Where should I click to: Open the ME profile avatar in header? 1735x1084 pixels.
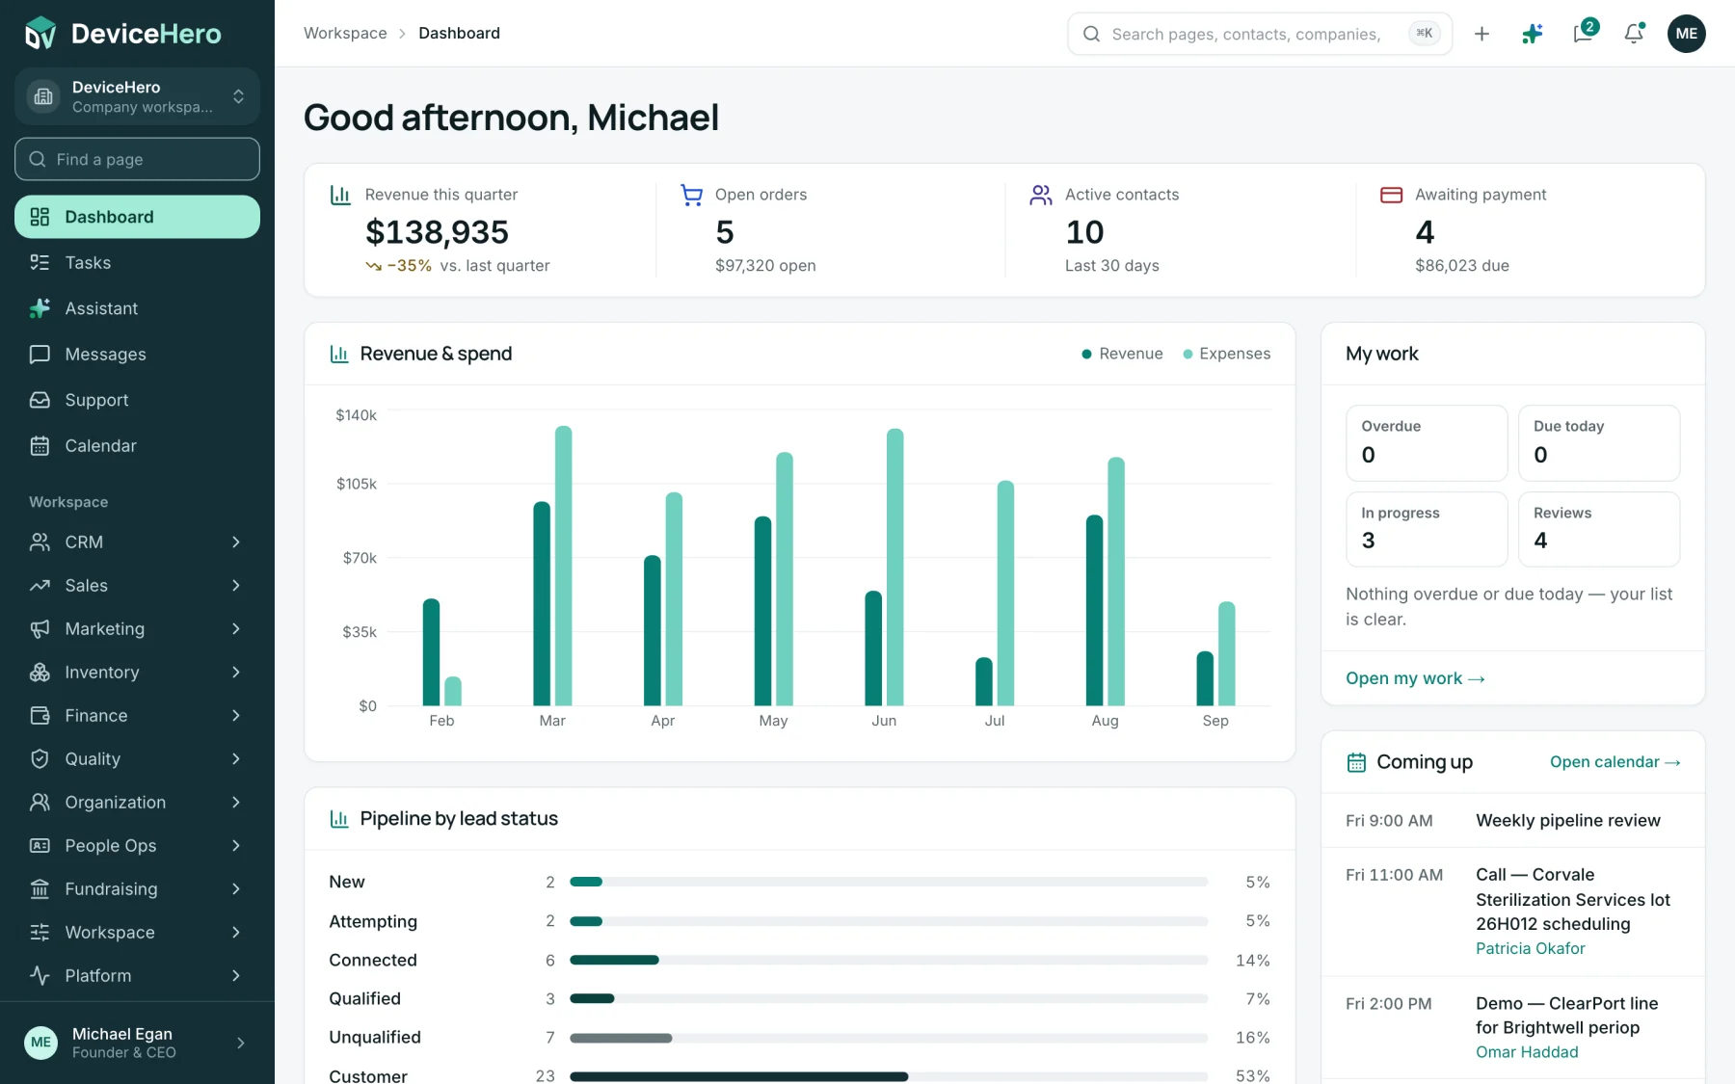[x=1687, y=34]
